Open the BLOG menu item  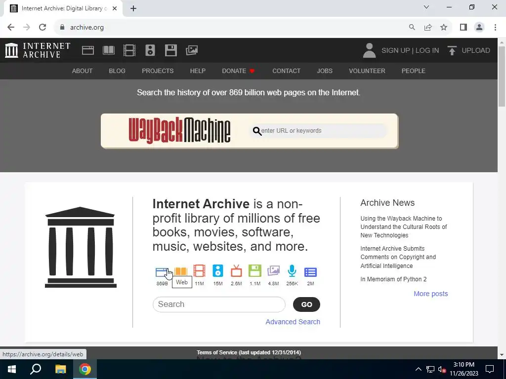117,71
